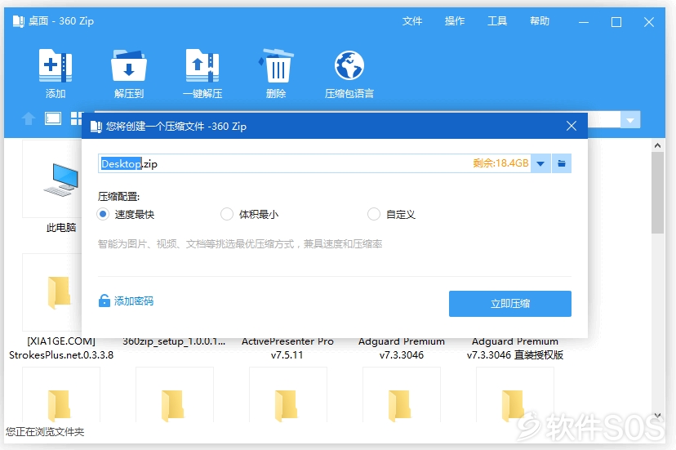The width and height of the screenshot is (676, 450).
Task: Maximize the 360 Zip main window
Action: point(616,21)
